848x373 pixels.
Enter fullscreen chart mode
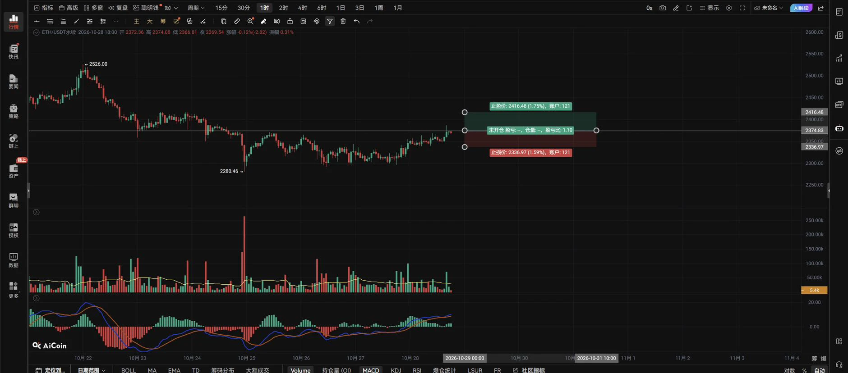tap(742, 8)
